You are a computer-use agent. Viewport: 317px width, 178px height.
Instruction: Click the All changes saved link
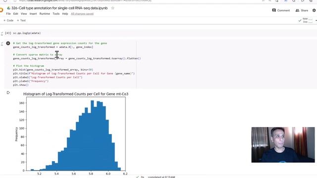(x=82, y=14)
